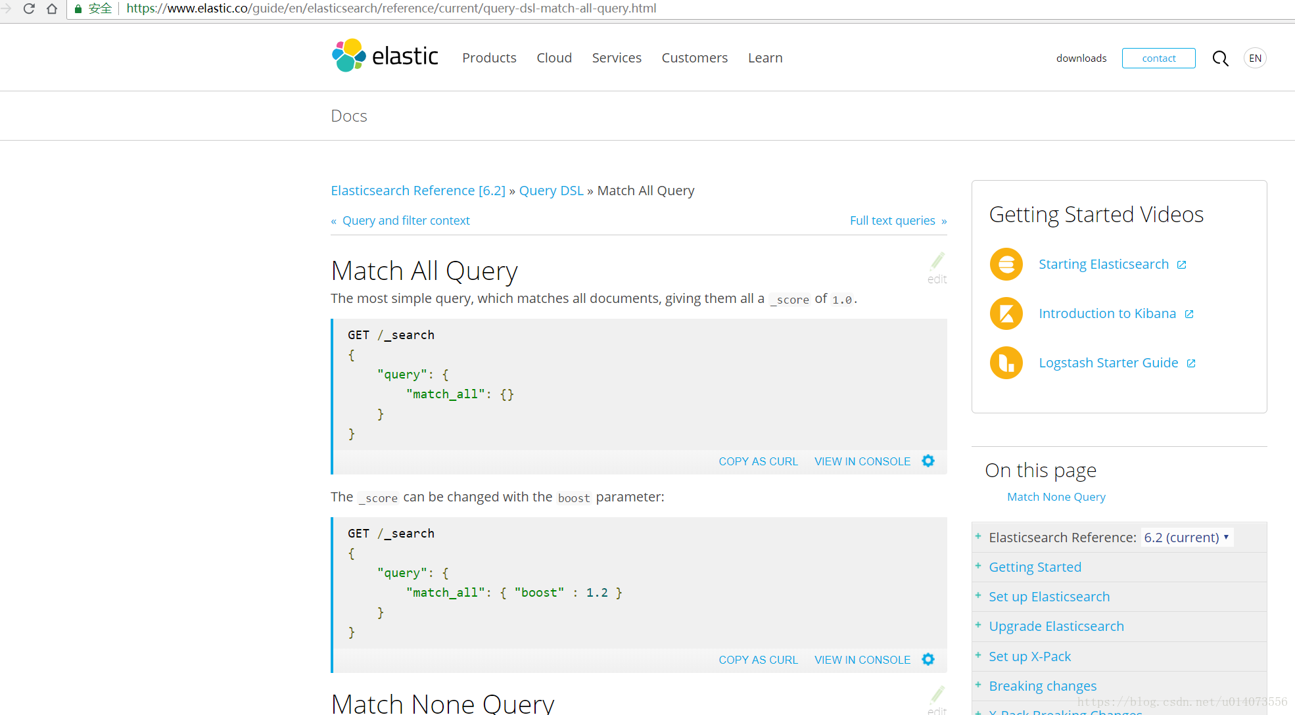The height and width of the screenshot is (715, 1295).
Task: Open the Logstash Starter Guide link
Action: coord(1108,363)
